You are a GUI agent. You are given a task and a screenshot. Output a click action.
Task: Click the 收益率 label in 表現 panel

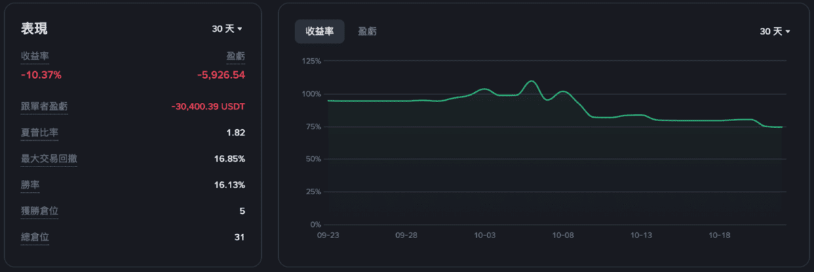(x=35, y=56)
